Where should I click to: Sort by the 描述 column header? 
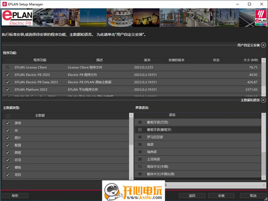tap(100, 60)
